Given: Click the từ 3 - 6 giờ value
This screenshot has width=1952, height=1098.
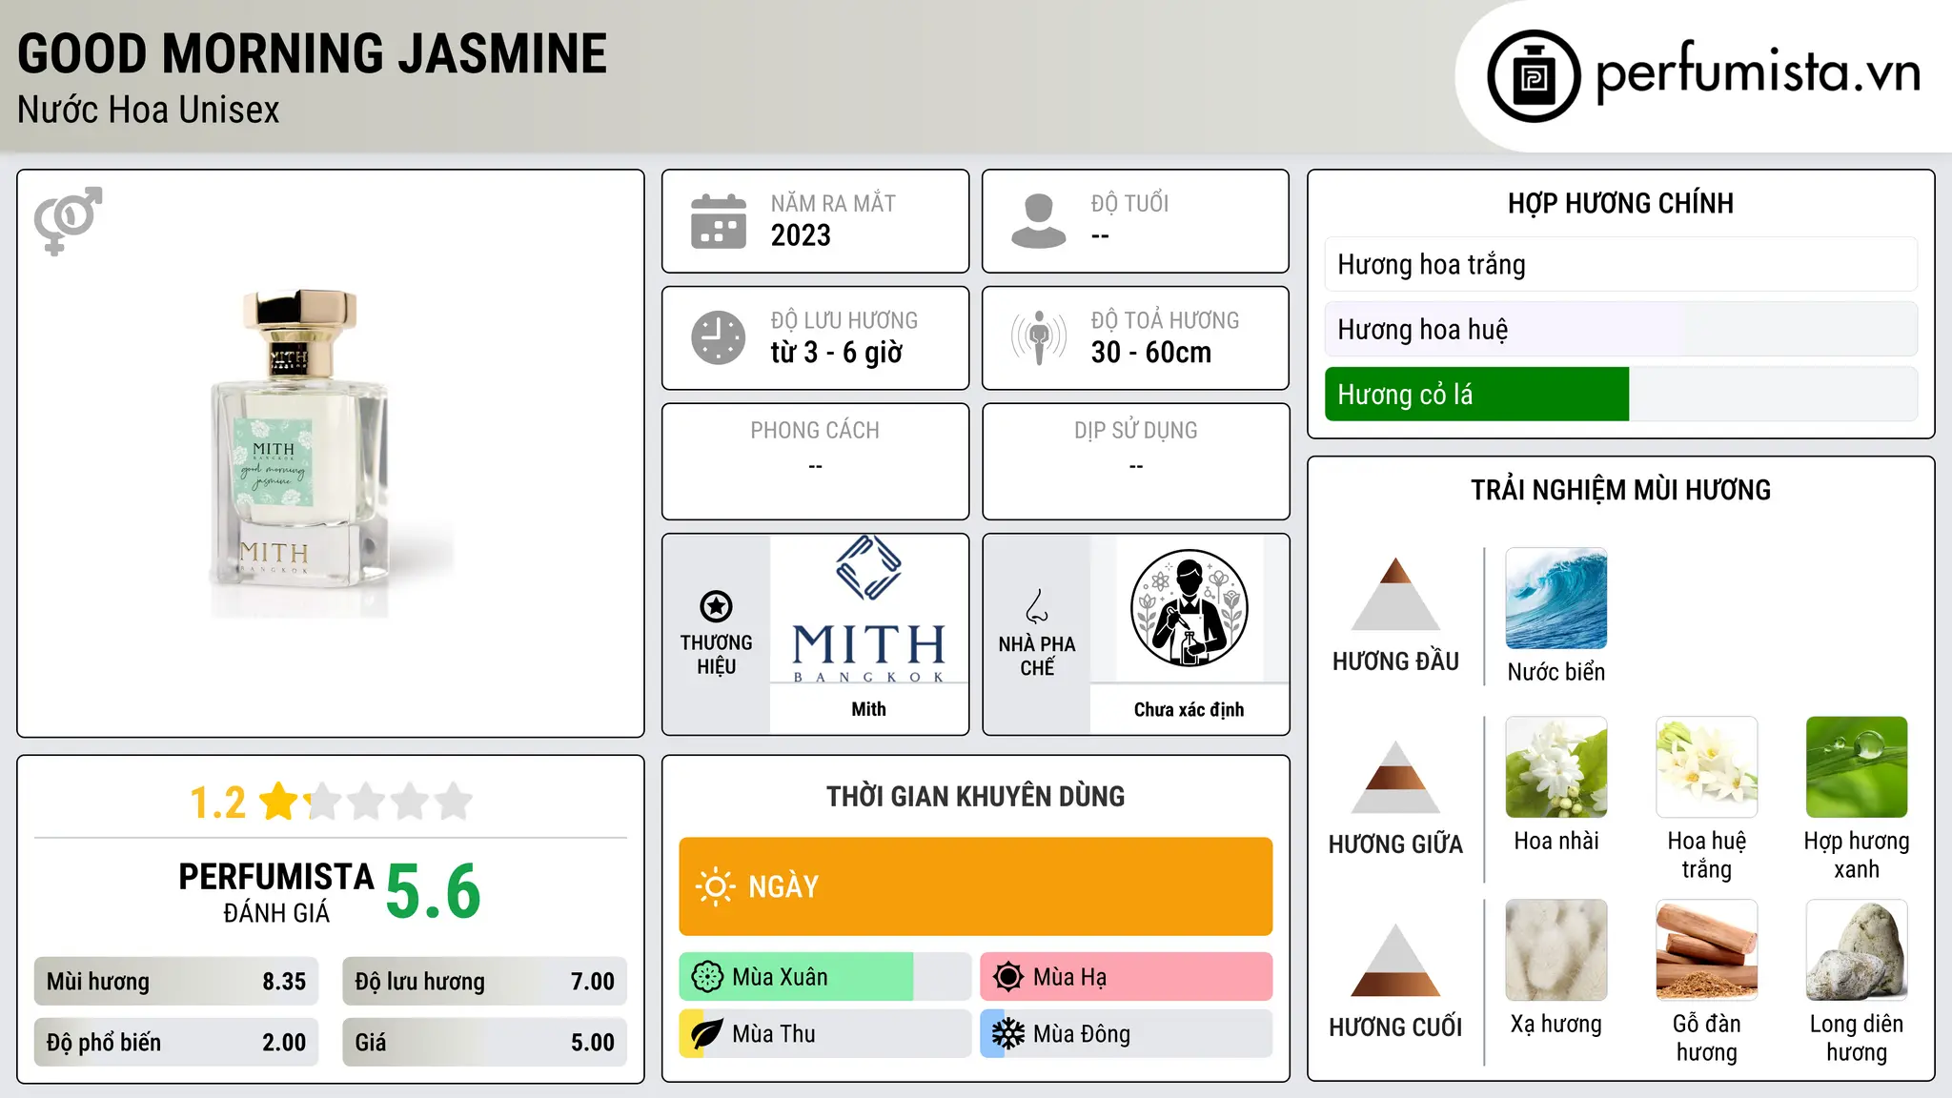Looking at the screenshot, I should coord(836,353).
